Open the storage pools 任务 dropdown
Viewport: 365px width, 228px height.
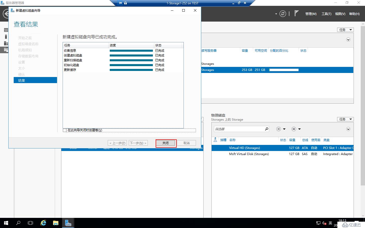(x=345, y=30)
